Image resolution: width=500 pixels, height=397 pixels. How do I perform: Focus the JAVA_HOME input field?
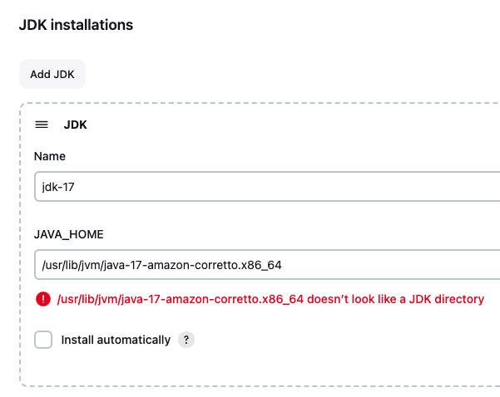267,265
